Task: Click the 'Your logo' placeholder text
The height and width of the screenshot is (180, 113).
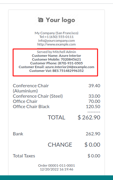Action: click(x=60, y=20)
